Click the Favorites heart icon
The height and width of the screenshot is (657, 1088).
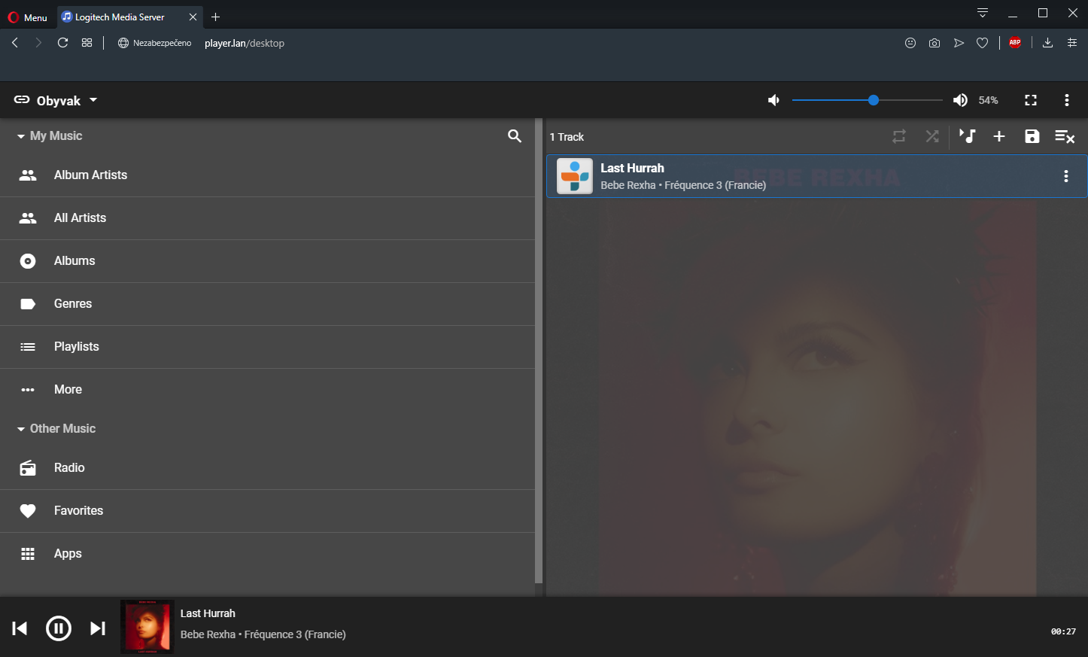point(28,511)
